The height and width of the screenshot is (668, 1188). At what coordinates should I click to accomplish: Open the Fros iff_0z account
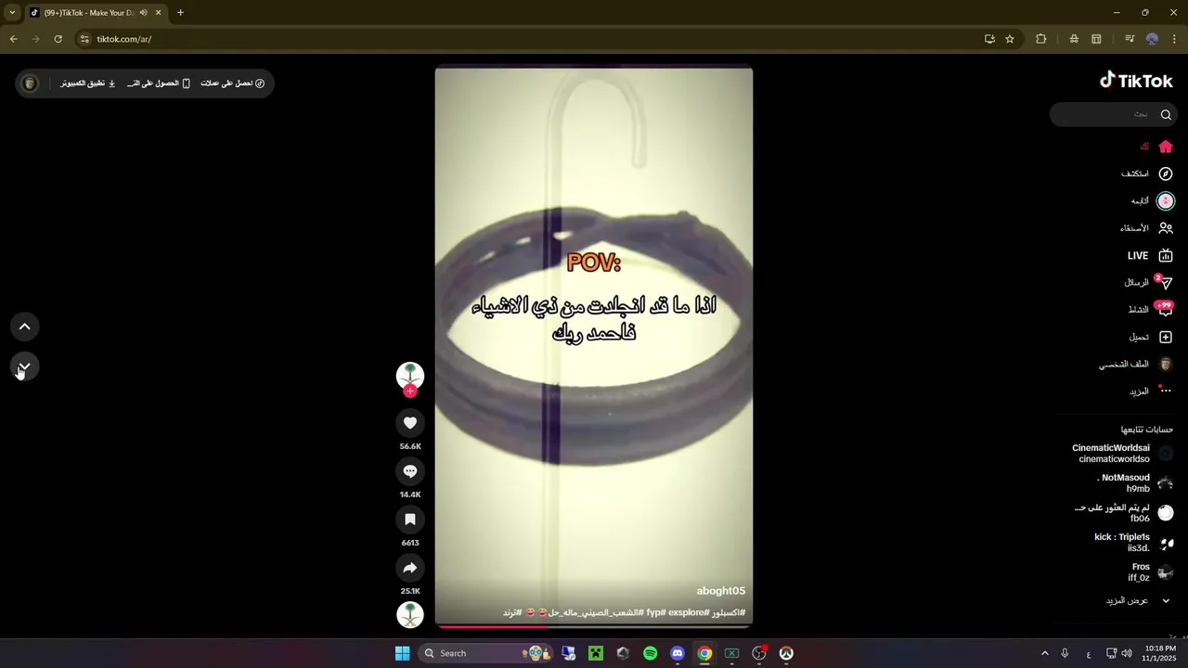coord(1150,572)
